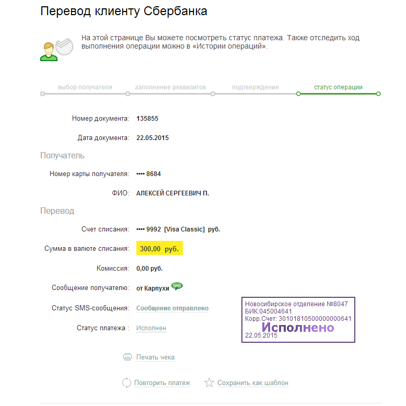The width and height of the screenshot is (406, 406).
Task: Click the green SMS bubble icon
Action: click(177, 286)
